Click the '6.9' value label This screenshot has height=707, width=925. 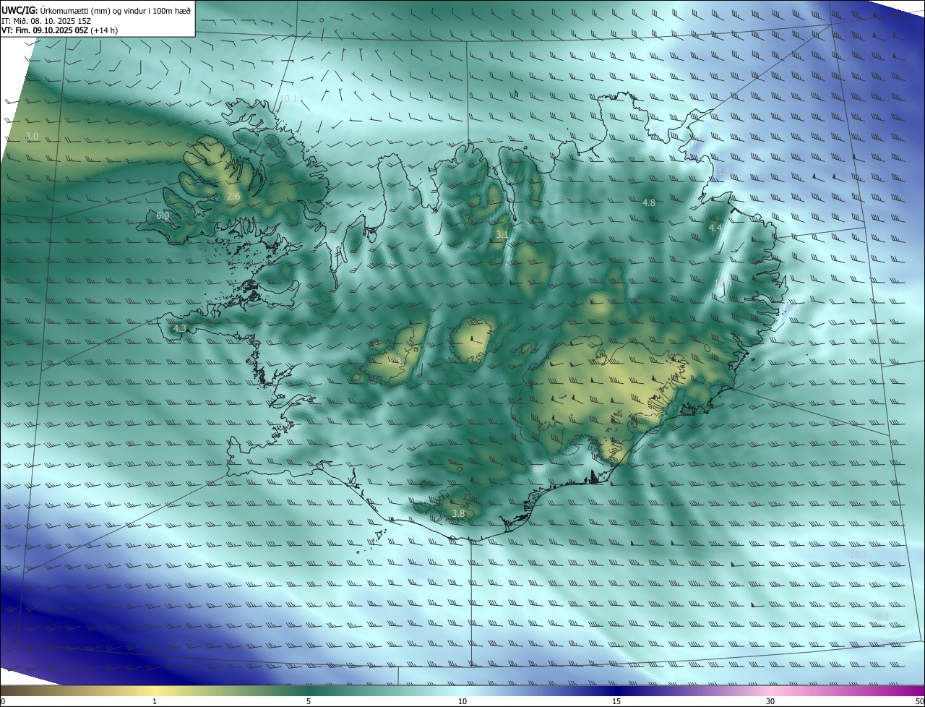tap(163, 215)
